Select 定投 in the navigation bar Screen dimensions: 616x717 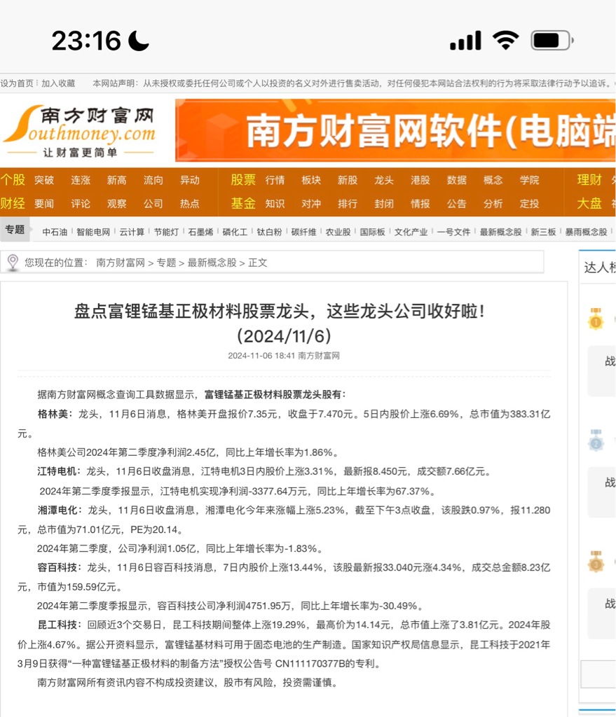pyautogui.click(x=530, y=204)
